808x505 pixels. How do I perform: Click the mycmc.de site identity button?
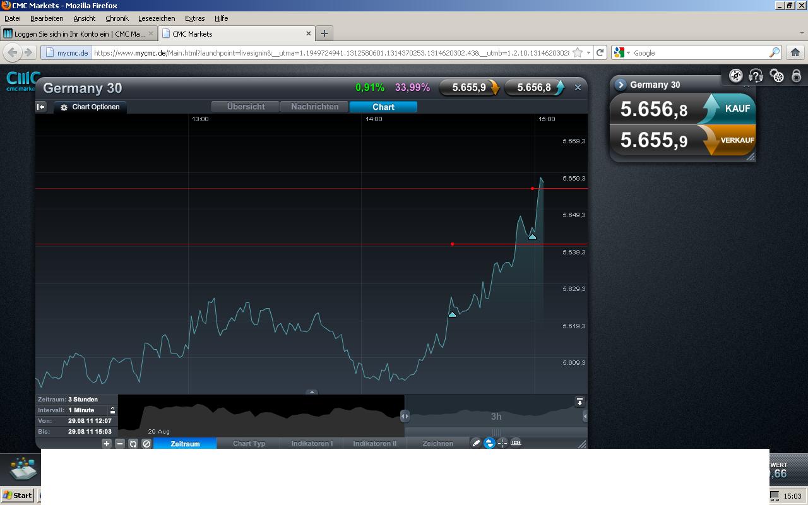click(67, 53)
